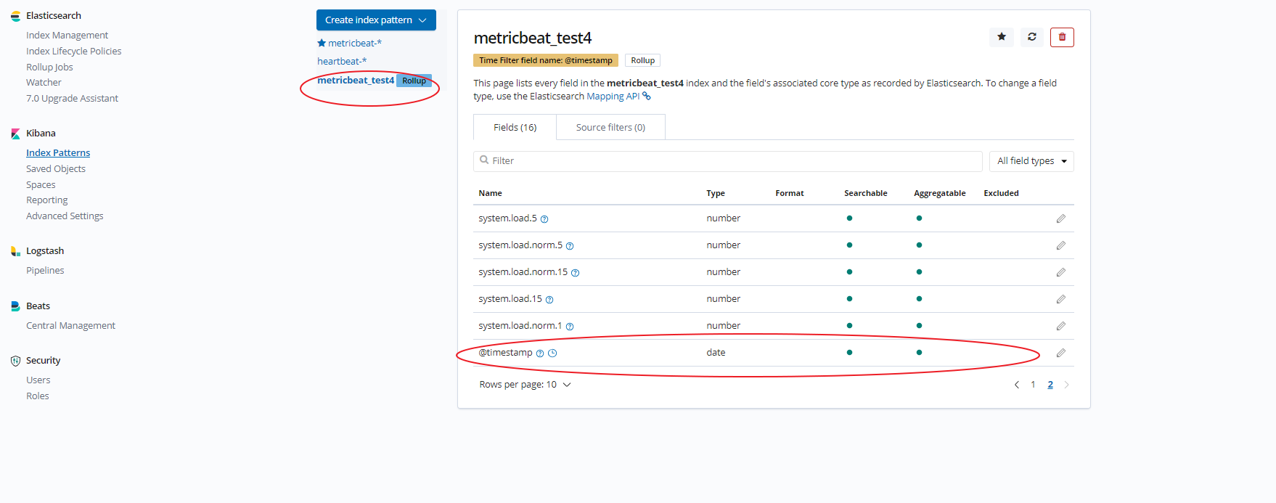Edit the system.load.norm.1 field pencil icon
This screenshot has height=503, width=1276.
pyautogui.click(x=1060, y=326)
